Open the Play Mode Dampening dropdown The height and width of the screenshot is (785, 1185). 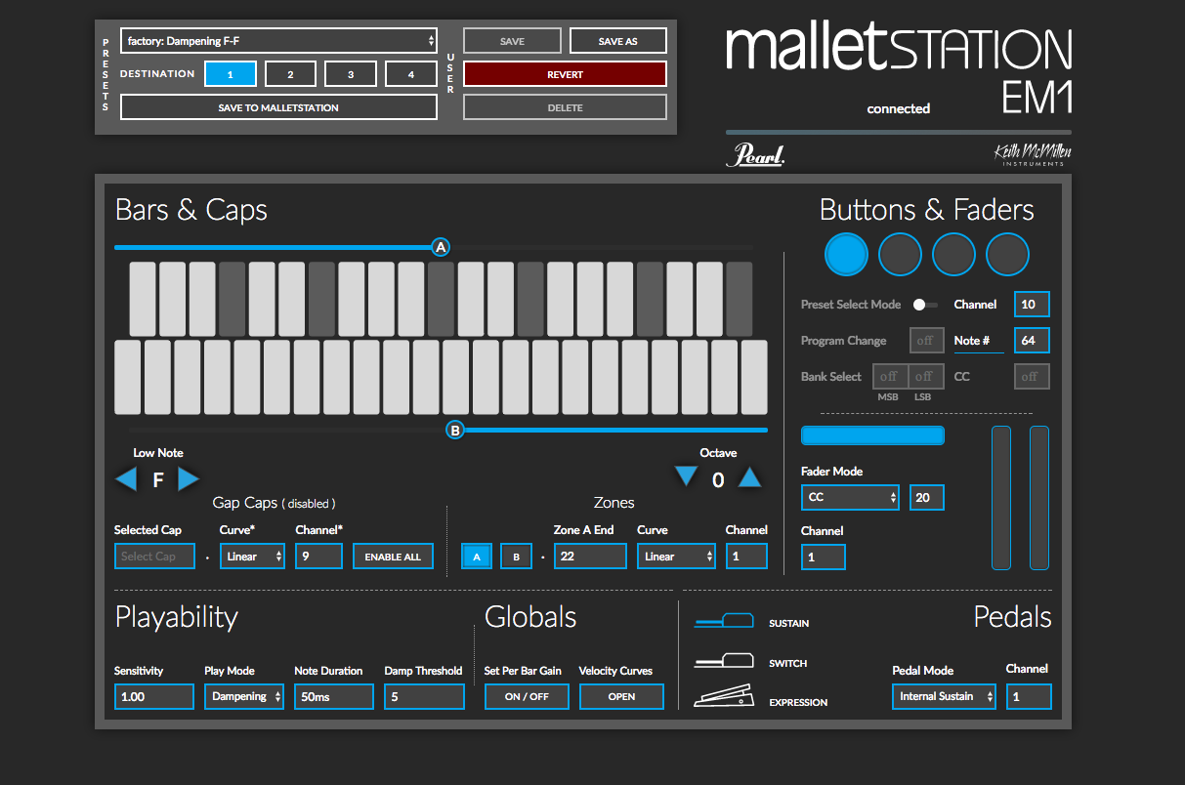(244, 696)
